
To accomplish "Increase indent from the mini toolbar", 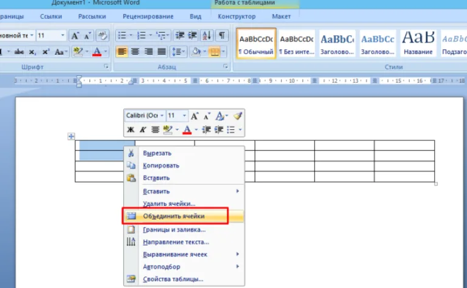I will [x=219, y=129].
